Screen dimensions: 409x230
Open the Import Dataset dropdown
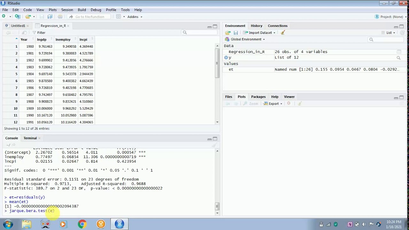[259, 33]
